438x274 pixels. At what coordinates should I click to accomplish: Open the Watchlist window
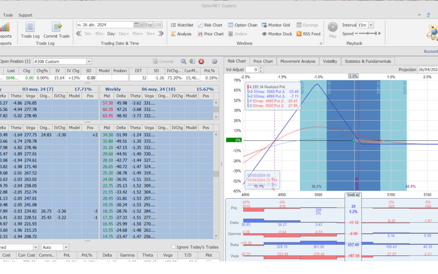[182, 25]
